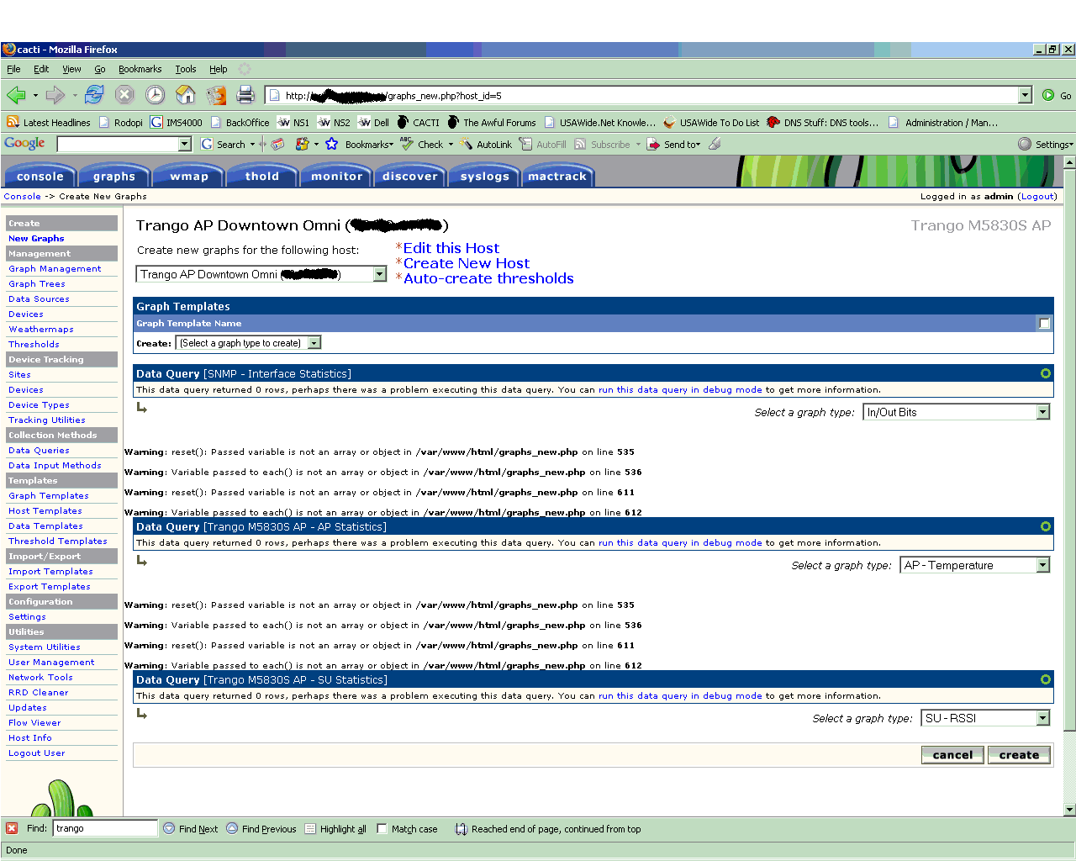Viewport: 1076px width, 861px height.
Task: Click the Firefox Back arrow button
Action: click(15, 95)
